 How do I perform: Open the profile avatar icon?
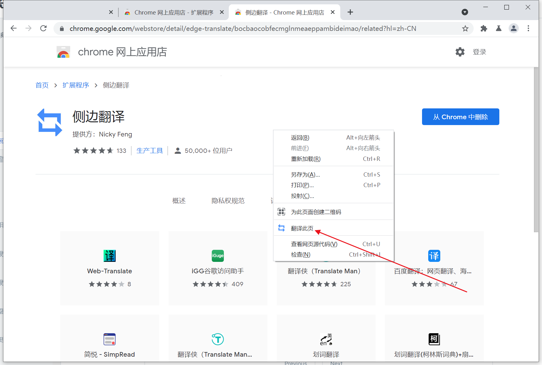[514, 28]
